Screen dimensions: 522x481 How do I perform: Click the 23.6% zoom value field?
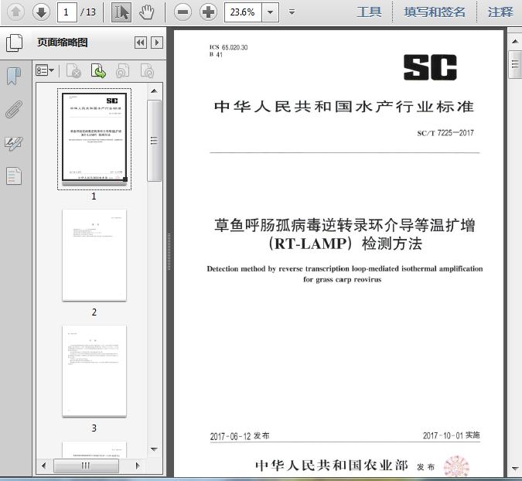(243, 12)
